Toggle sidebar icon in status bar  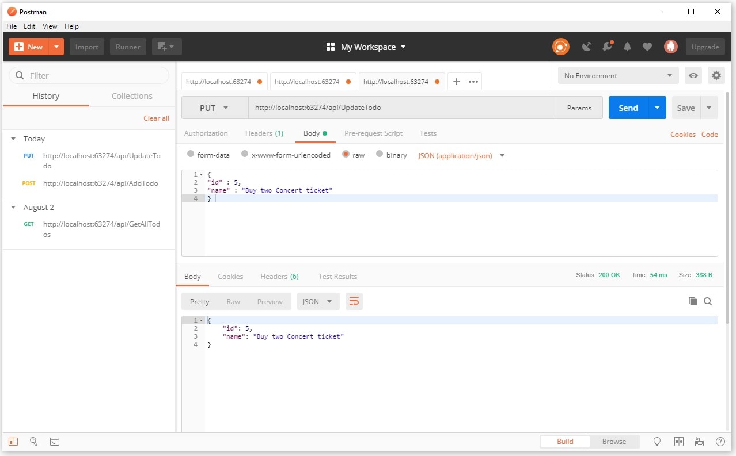point(13,442)
